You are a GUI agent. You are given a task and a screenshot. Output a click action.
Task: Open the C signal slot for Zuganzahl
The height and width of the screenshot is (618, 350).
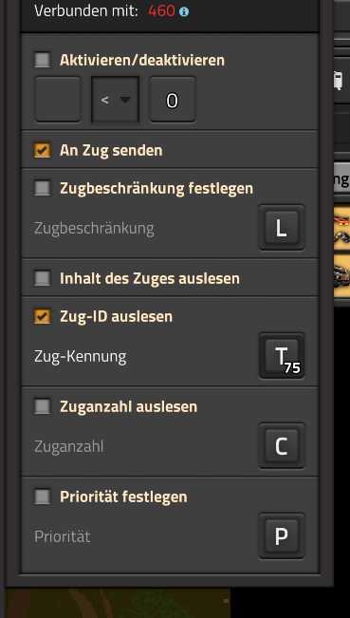[282, 446]
